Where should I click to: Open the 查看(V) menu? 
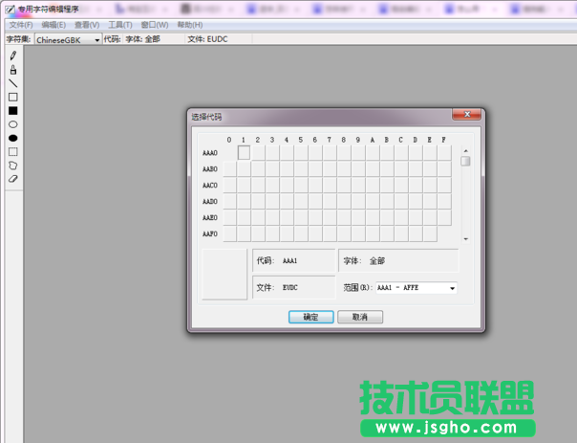87,25
